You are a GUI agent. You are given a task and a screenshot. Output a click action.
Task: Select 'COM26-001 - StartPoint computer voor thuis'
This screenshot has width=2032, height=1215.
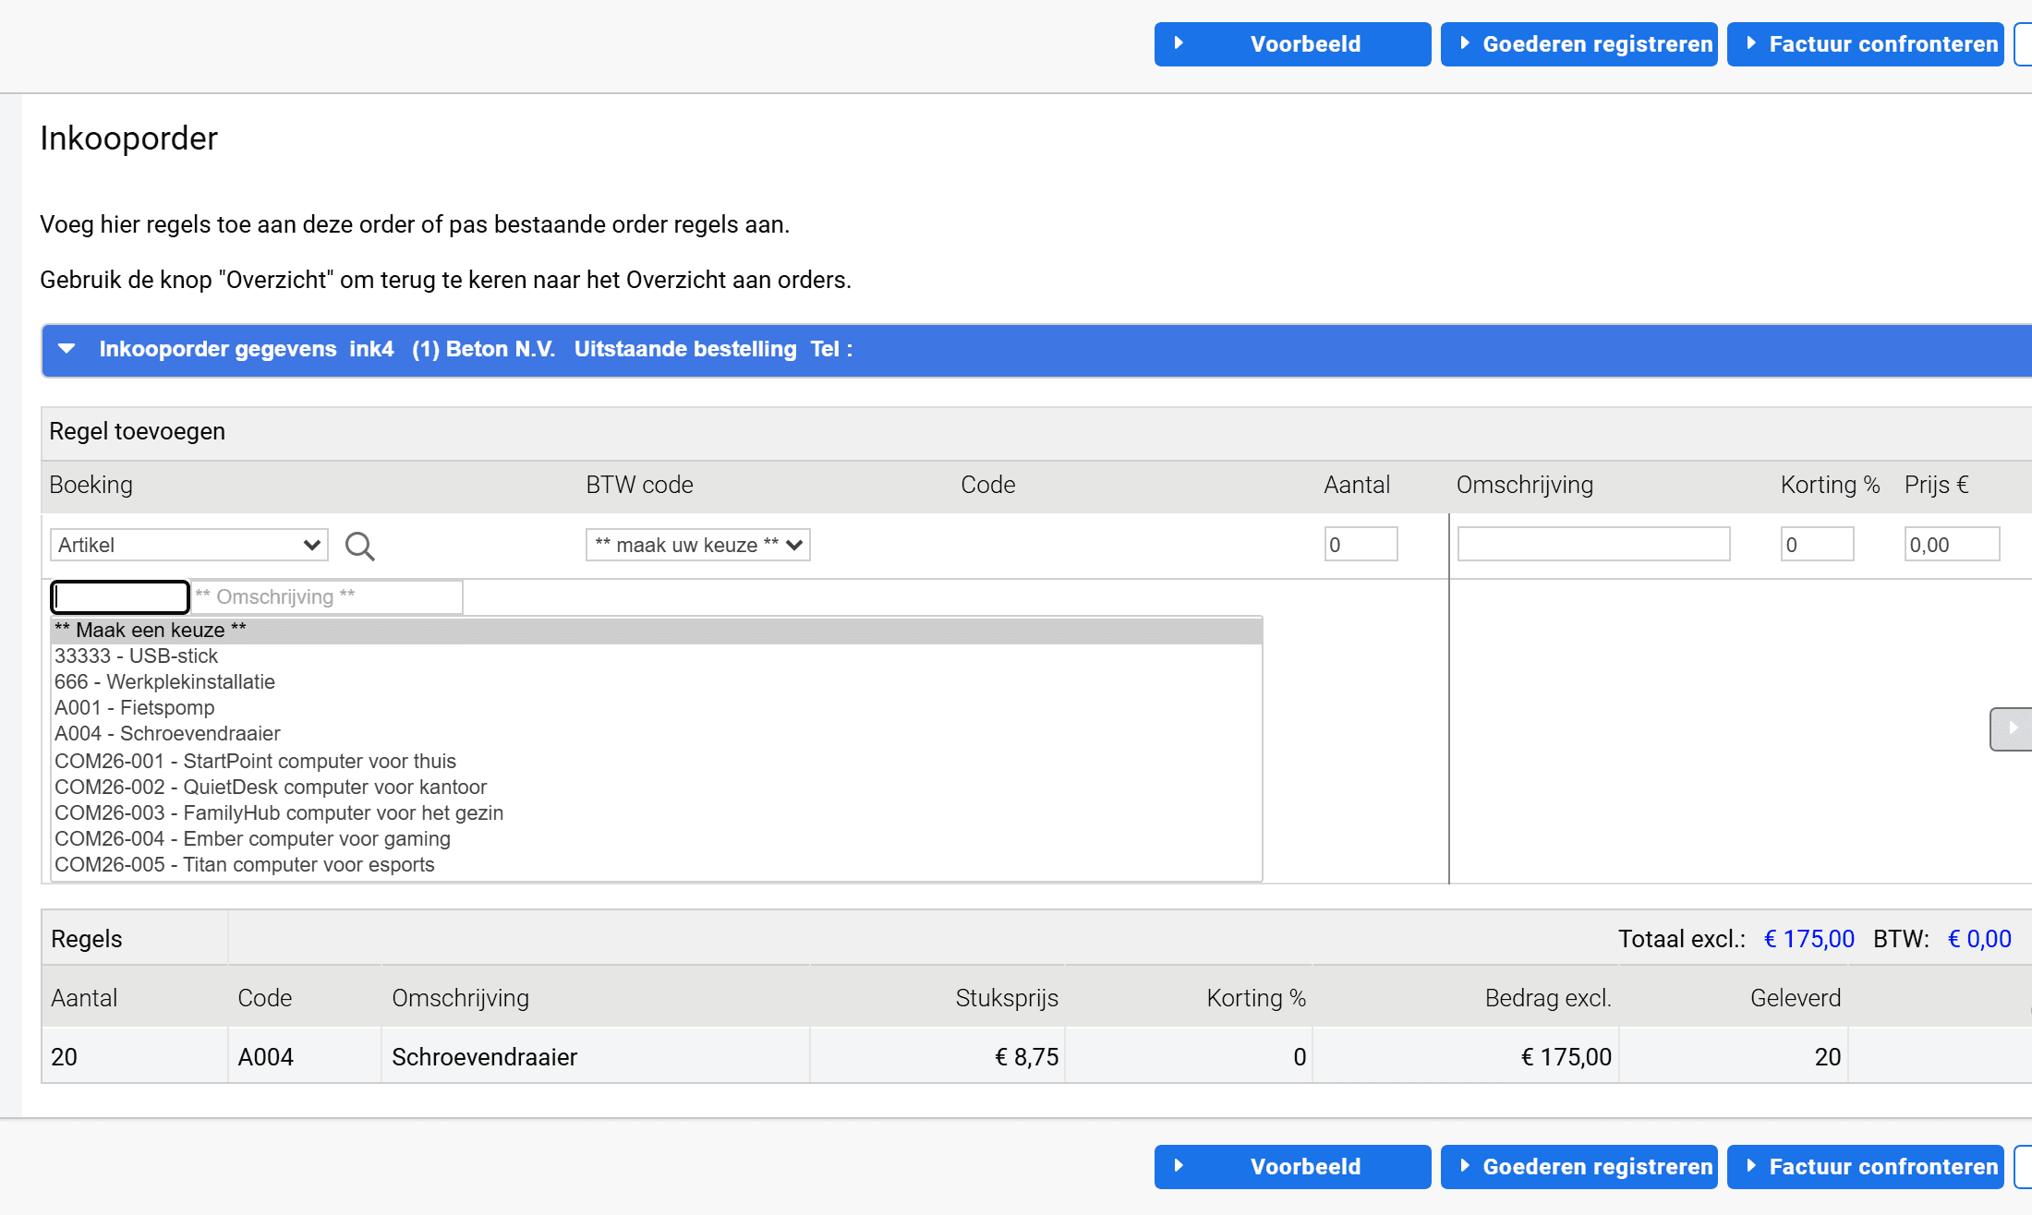click(657, 762)
